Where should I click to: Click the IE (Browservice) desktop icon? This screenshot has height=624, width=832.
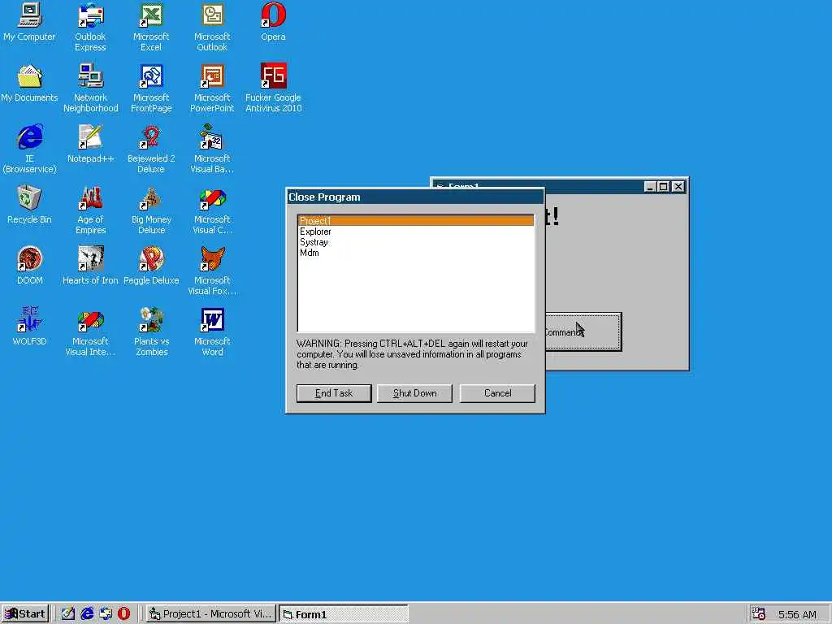point(29,149)
